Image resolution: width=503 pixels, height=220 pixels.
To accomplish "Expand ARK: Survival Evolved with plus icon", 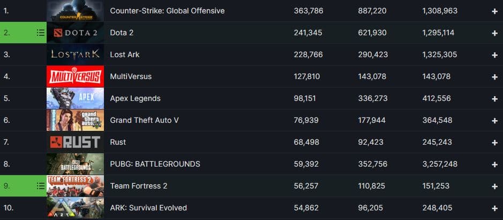I will pyautogui.click(x=494, y=208).
